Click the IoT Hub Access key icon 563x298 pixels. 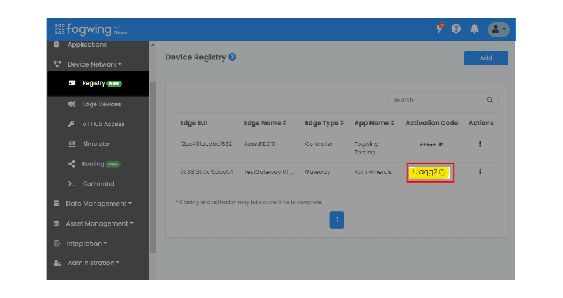point(71,124)
